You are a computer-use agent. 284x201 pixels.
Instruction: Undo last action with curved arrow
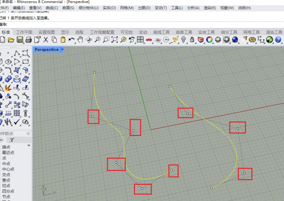pos(71,40)
